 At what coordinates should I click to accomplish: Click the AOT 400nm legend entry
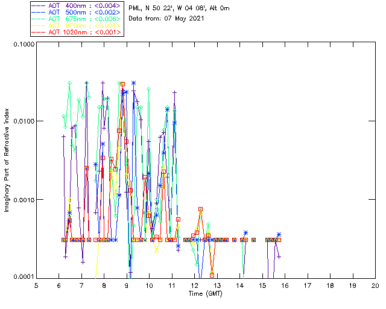pyautogui.click(x=77, y=5)
